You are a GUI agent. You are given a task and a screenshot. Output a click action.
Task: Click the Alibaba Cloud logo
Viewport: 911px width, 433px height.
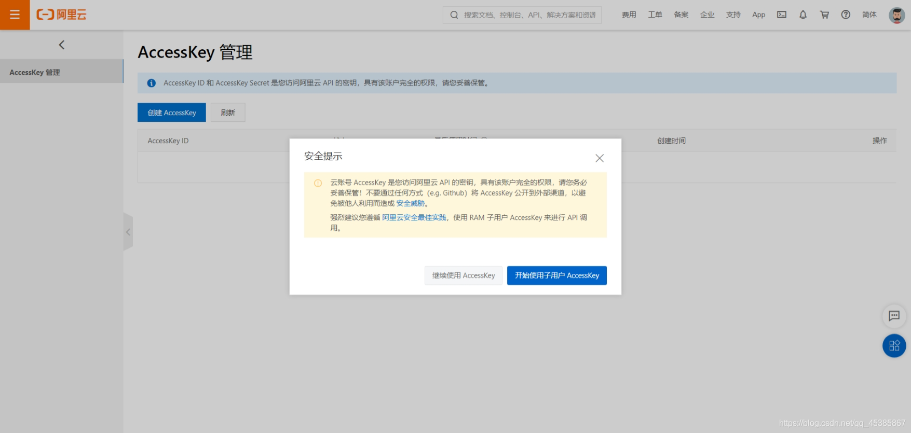61,15
